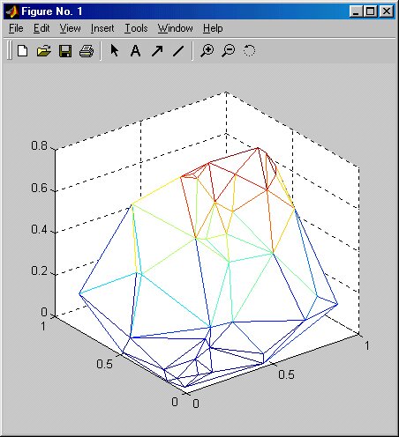Select the Add Arrow annotation tool
Viewport: 399px width, 437px height.
point(157,51)
